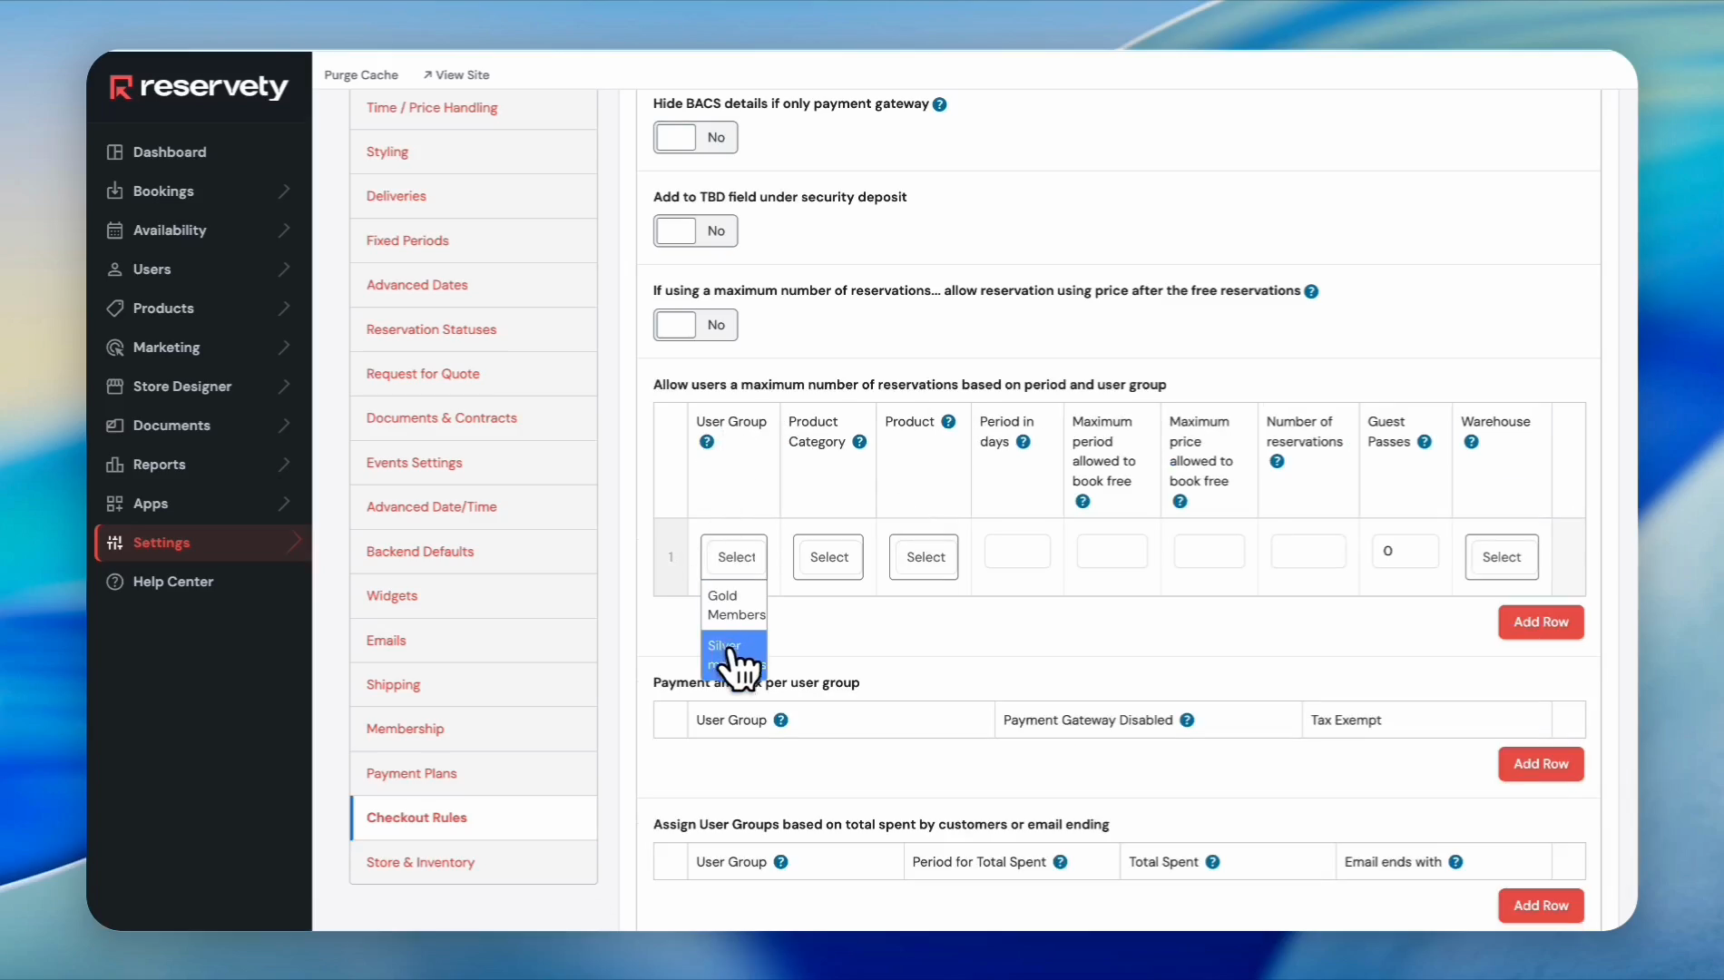Click the Products tag icon
Image resolution: width=1724 pixels, height=980 pixels.
tap(114, 309)
